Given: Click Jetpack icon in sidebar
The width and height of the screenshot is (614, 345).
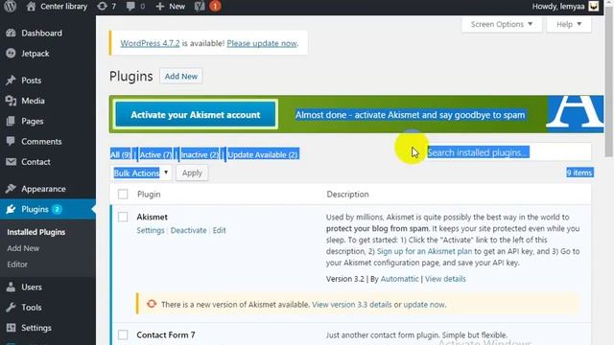Looking at the screenshot, I should pos(11,54).
